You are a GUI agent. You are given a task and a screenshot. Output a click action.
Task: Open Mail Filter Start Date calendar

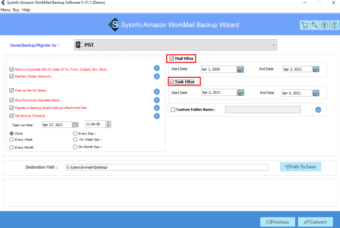click(x=240, y=69)
